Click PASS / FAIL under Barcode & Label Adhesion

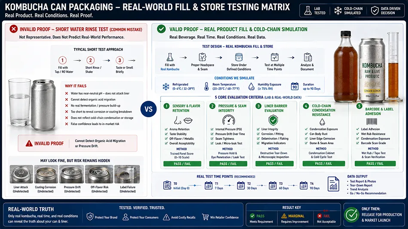point(375,164)
